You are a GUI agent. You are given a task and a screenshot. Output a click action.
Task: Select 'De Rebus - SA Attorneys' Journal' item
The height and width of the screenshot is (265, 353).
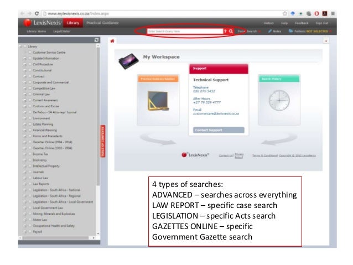[54, 112]
